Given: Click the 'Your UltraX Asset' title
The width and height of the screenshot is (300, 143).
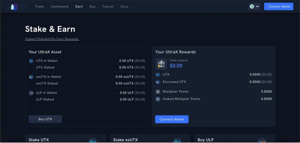Looking at the screenshot, I should pyautogui.click(x=45, y=52).
